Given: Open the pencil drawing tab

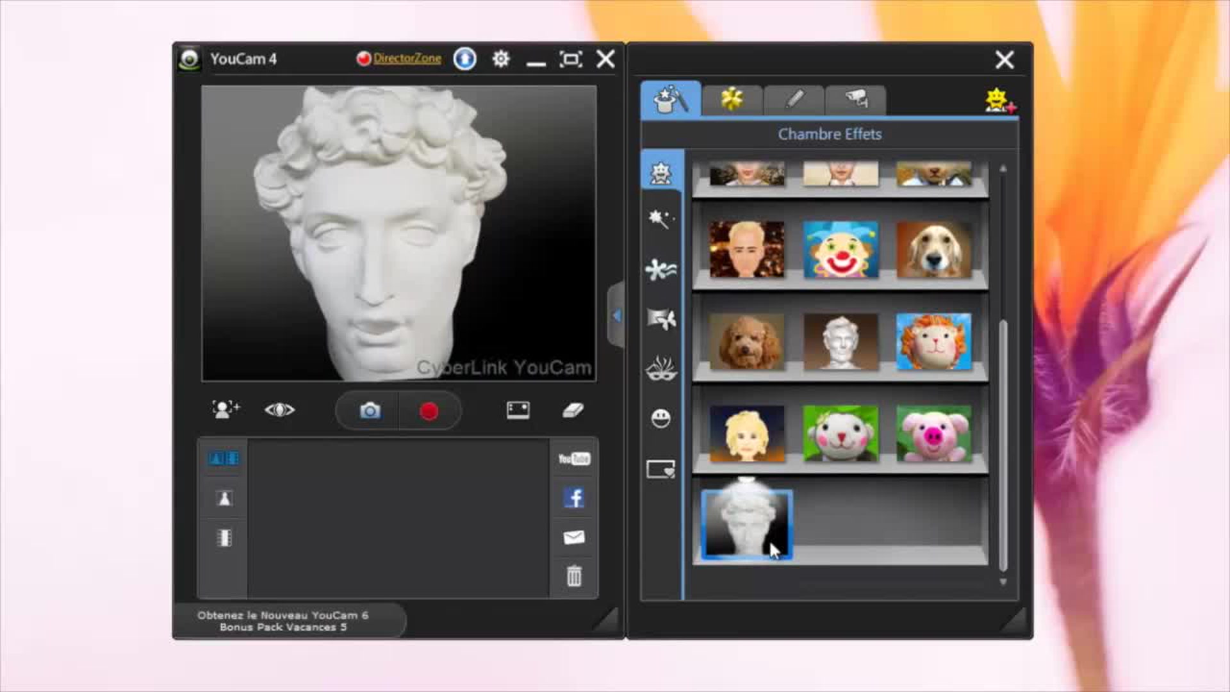Looking at the screenshot, I should tap(794, 99).
